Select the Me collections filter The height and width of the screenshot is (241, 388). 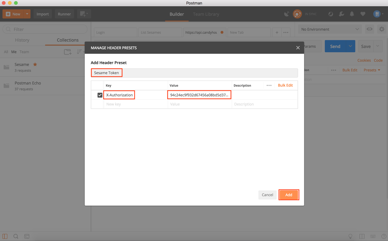14,52
